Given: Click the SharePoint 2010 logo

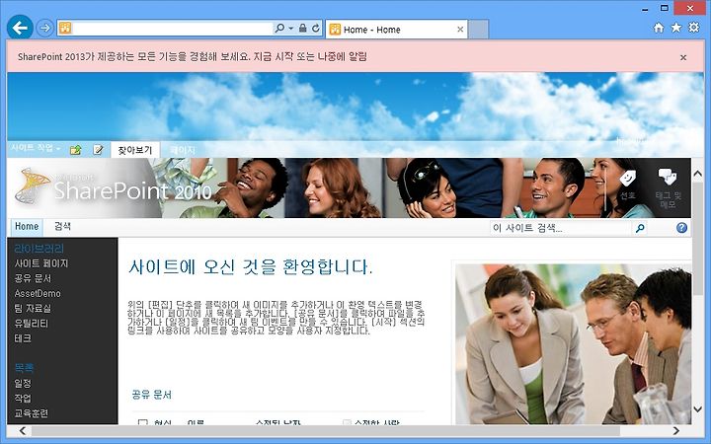Looking at the screenshot, I should 114,187.
